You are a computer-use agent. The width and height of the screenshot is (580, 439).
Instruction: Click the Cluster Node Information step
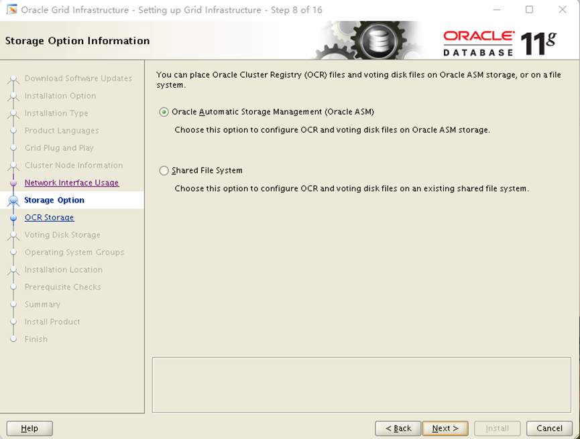[74, 166]
